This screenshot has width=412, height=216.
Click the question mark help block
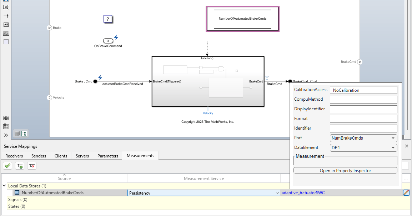pyautogui.click(x=108, y=19)
